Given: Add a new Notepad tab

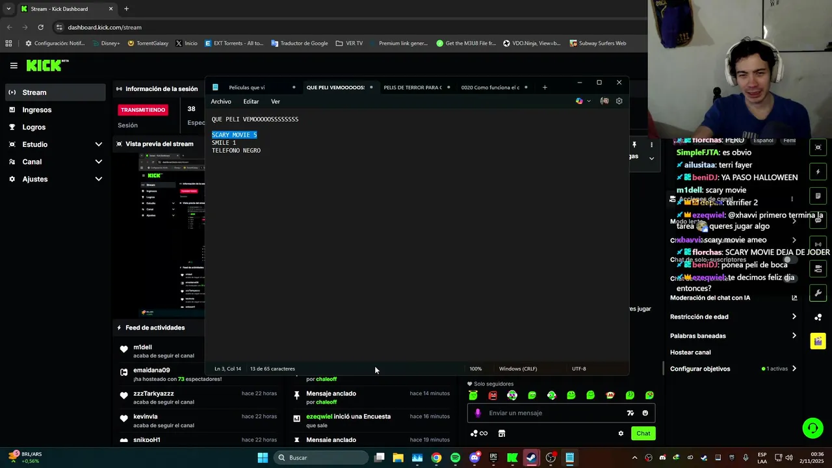Looking at the screenshot, I should 545,87.
